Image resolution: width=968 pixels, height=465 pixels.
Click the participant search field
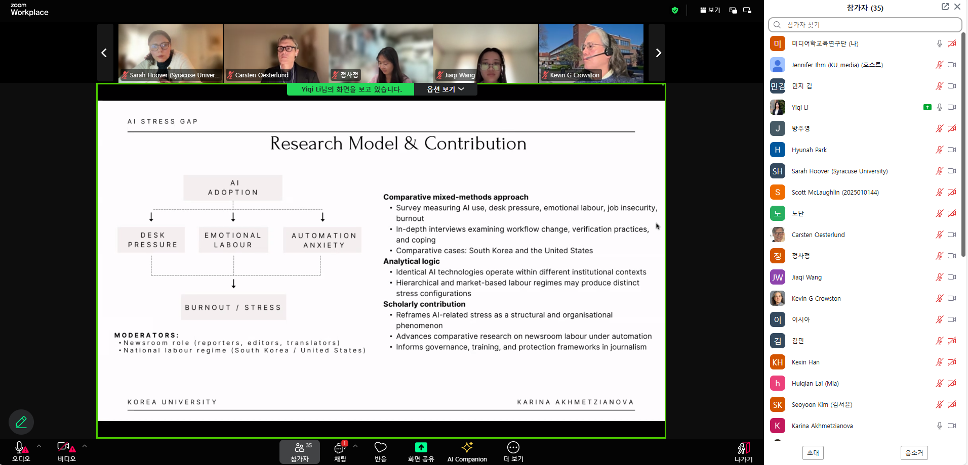tap(865, 25)
